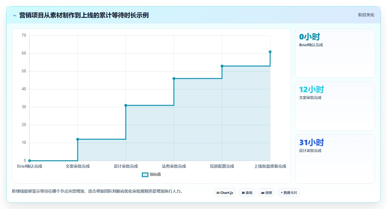This screenshot has height=209, width=387.
Task: Click the footnote text about 阶梯线
Action: [x=98, y=191]
